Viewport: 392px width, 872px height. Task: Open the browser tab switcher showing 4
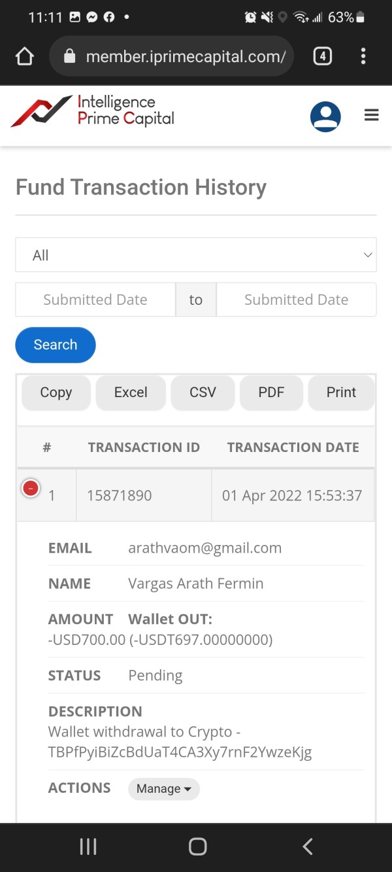(322, 56)
